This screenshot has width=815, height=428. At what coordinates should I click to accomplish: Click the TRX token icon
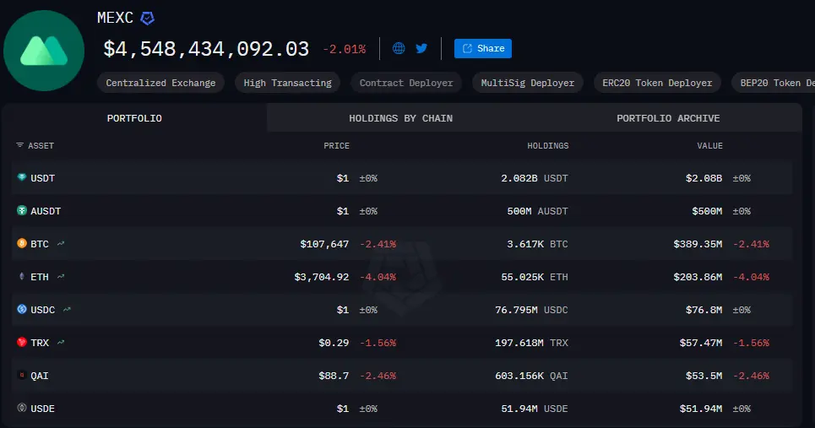point(22,343)
